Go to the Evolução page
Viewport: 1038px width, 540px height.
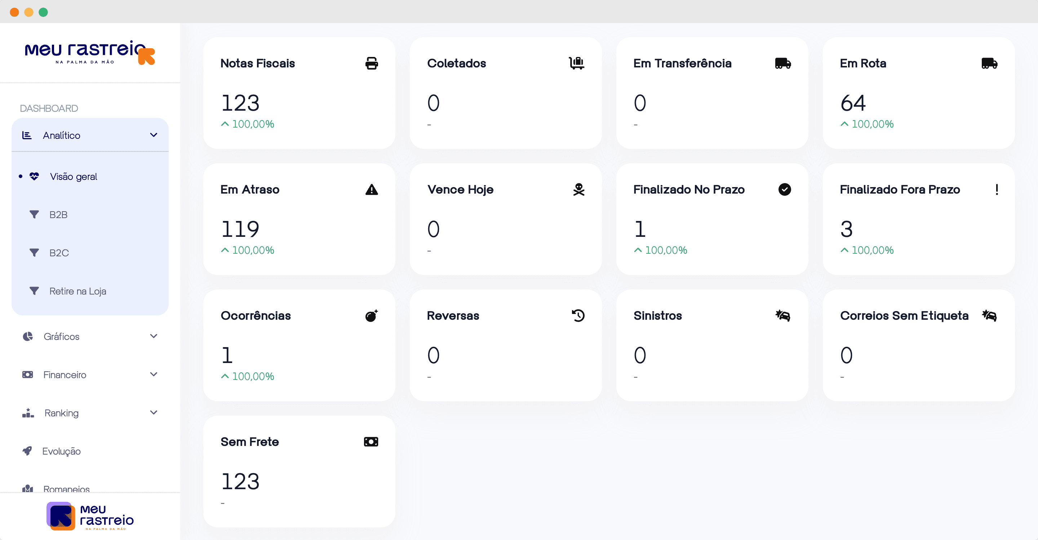click(x=61, y=451)
